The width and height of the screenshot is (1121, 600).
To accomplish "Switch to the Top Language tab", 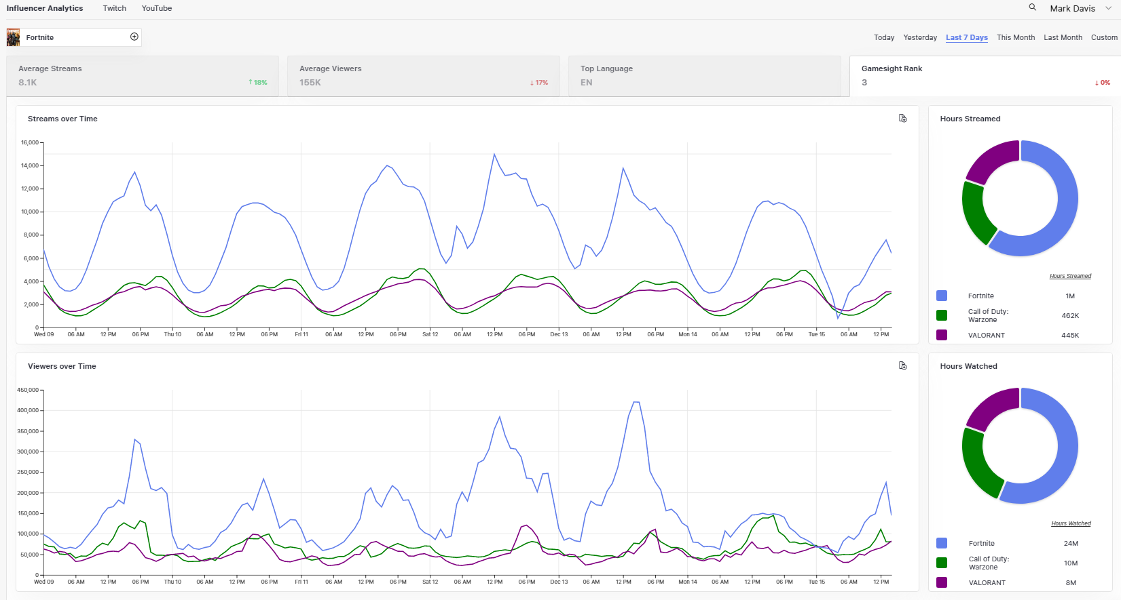I will (x=705, y=76).
